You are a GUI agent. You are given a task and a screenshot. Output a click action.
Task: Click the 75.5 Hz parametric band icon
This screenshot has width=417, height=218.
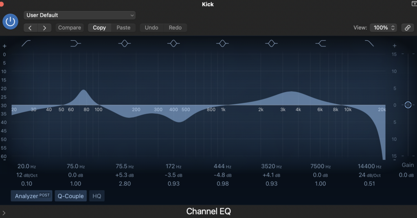tap(125, 43)
